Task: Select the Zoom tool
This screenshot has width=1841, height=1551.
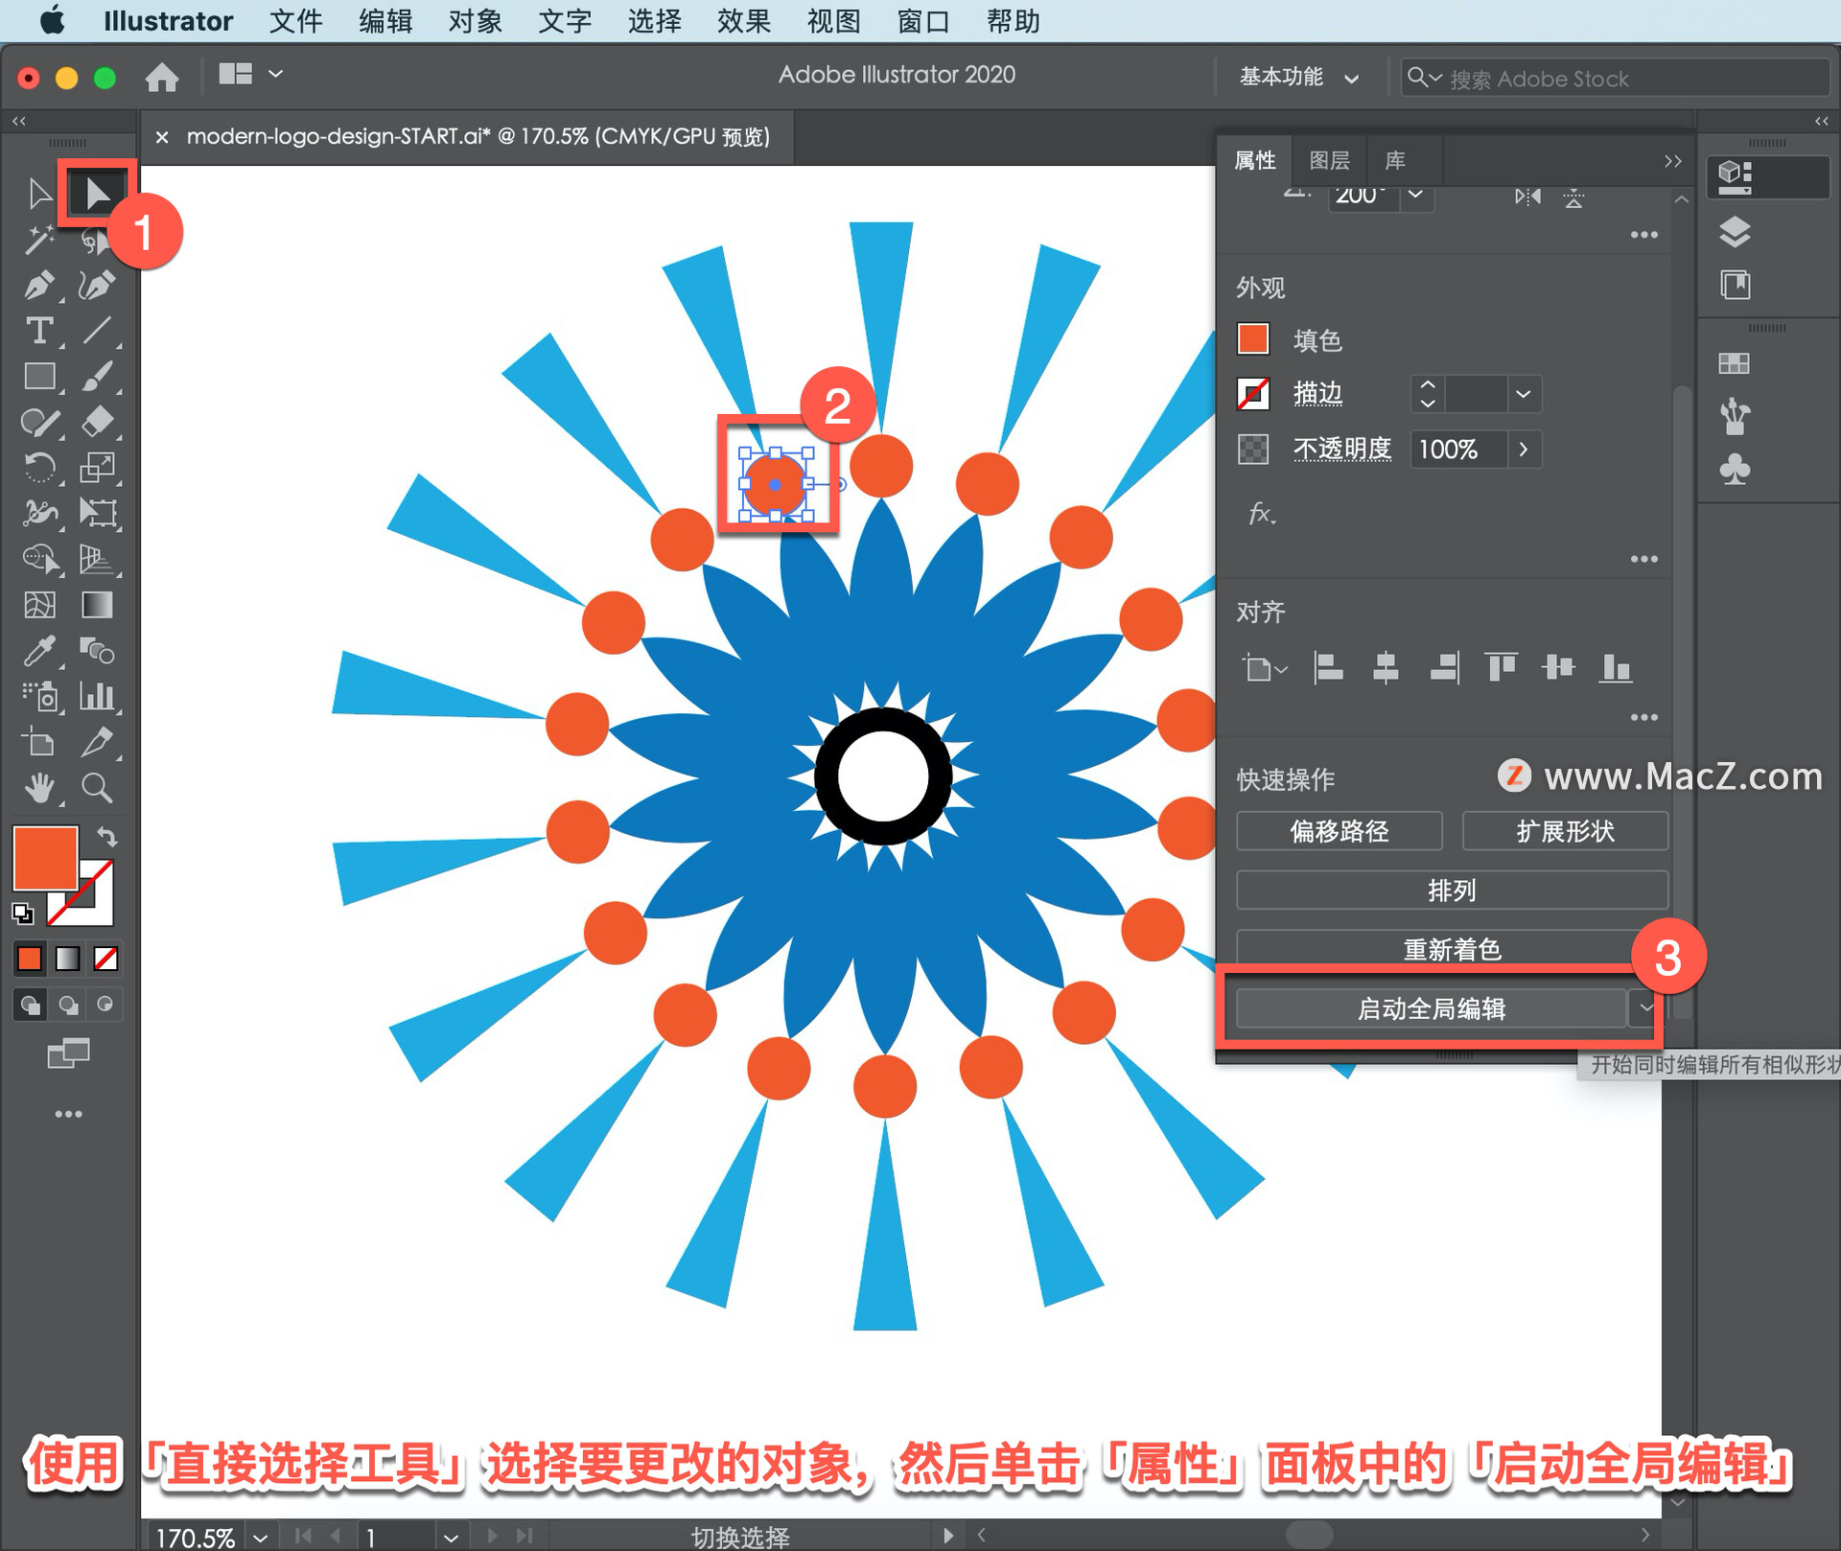Action: (97, 788)
